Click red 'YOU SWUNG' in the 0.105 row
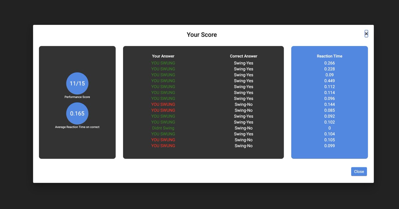399x209 pixels. (163, 140)
